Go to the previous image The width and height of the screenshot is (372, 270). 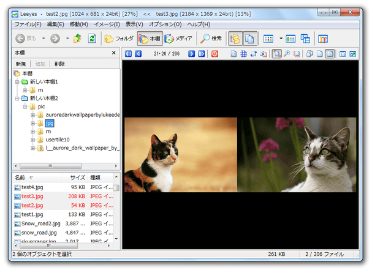139,54
